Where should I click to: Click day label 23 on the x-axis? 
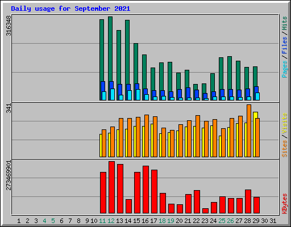click(x=205, y=221)
